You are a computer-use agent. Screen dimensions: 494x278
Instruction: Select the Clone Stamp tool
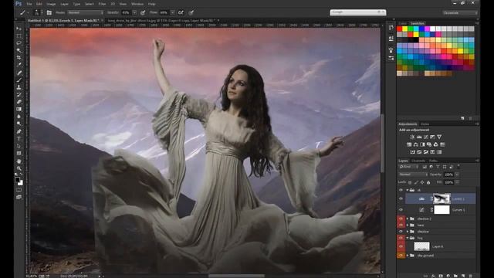[19, 87]
